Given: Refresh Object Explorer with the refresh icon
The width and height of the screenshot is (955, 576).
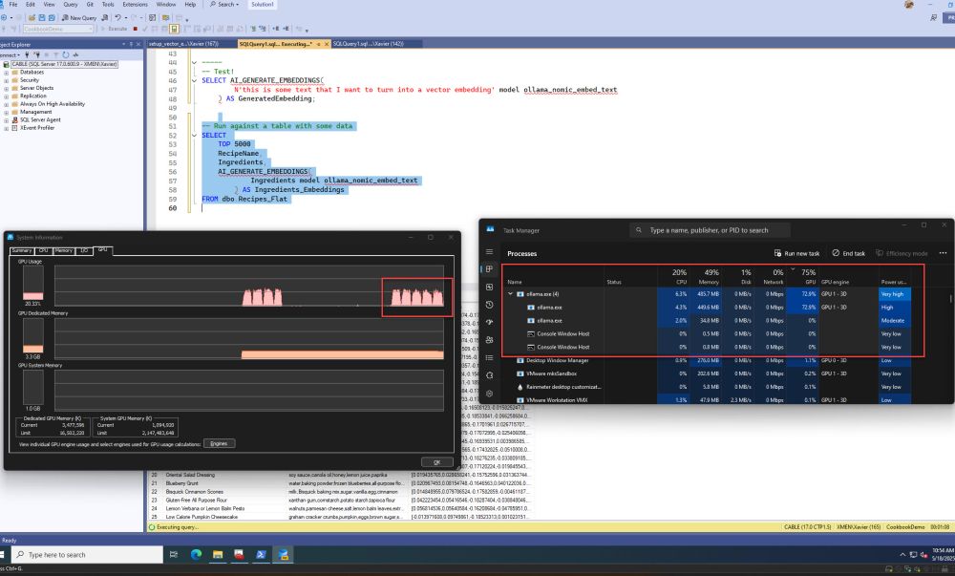Looking at the screenshot, I should point(66,54).
